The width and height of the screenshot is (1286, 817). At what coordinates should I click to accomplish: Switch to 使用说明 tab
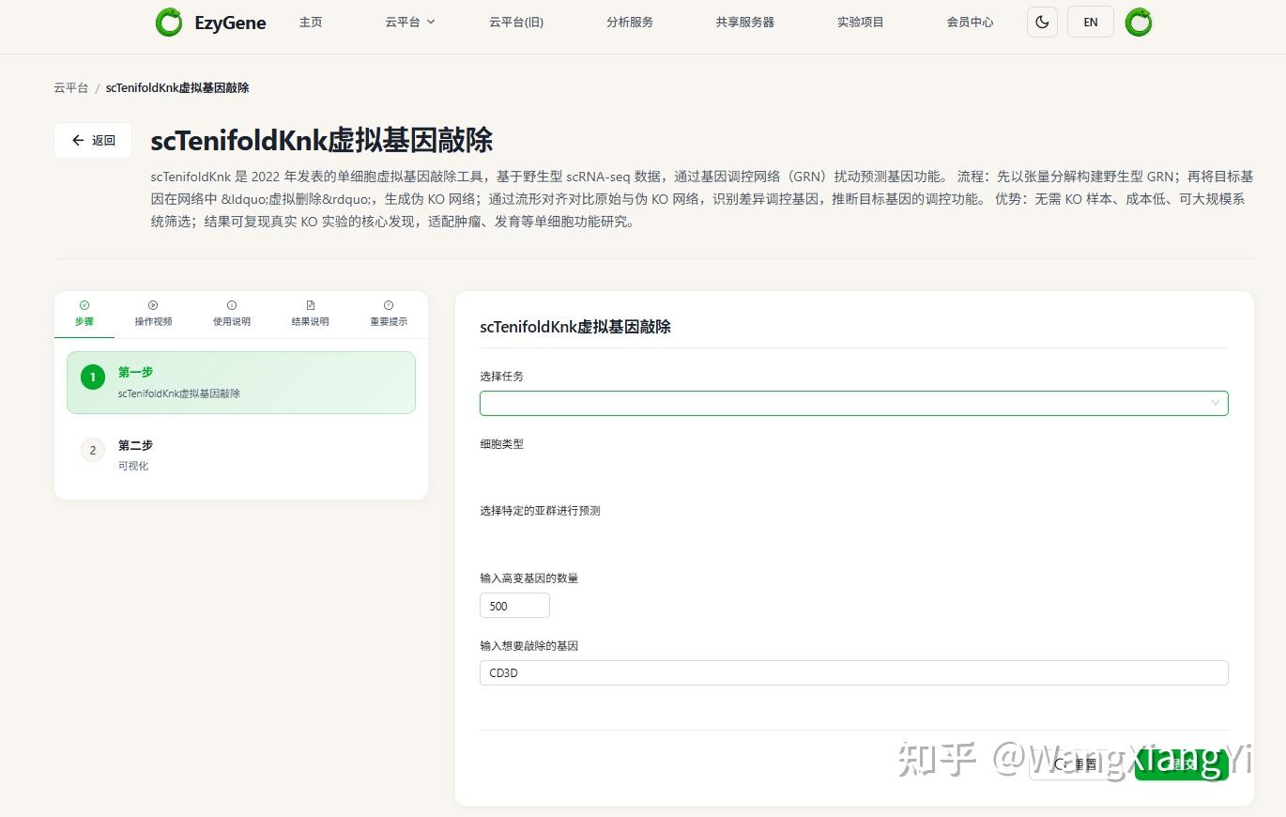click(232, 314)
